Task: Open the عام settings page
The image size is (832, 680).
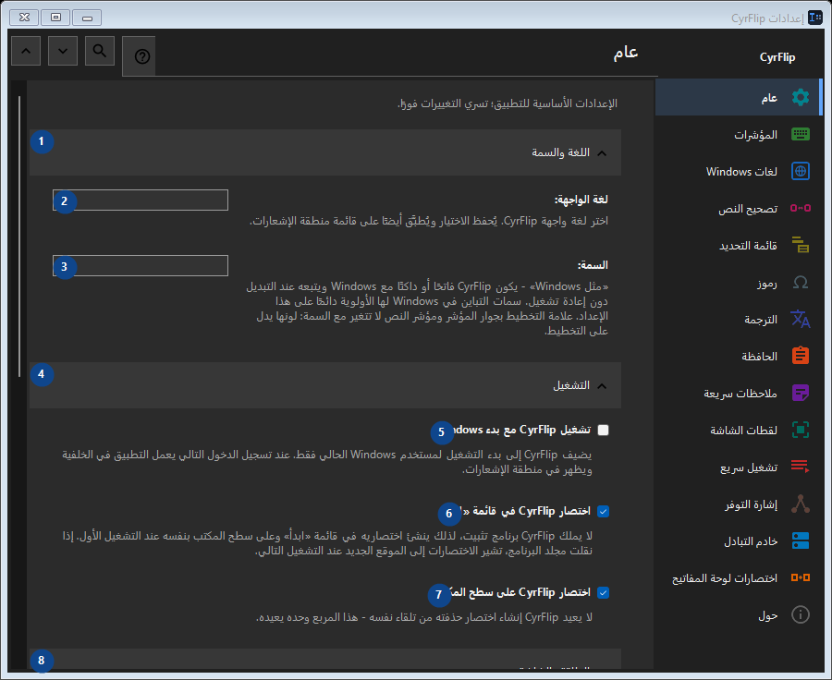Action: (739, 97)
